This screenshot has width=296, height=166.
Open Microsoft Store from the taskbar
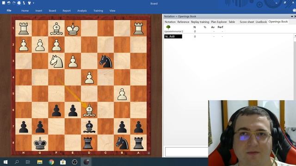point(63,162)
